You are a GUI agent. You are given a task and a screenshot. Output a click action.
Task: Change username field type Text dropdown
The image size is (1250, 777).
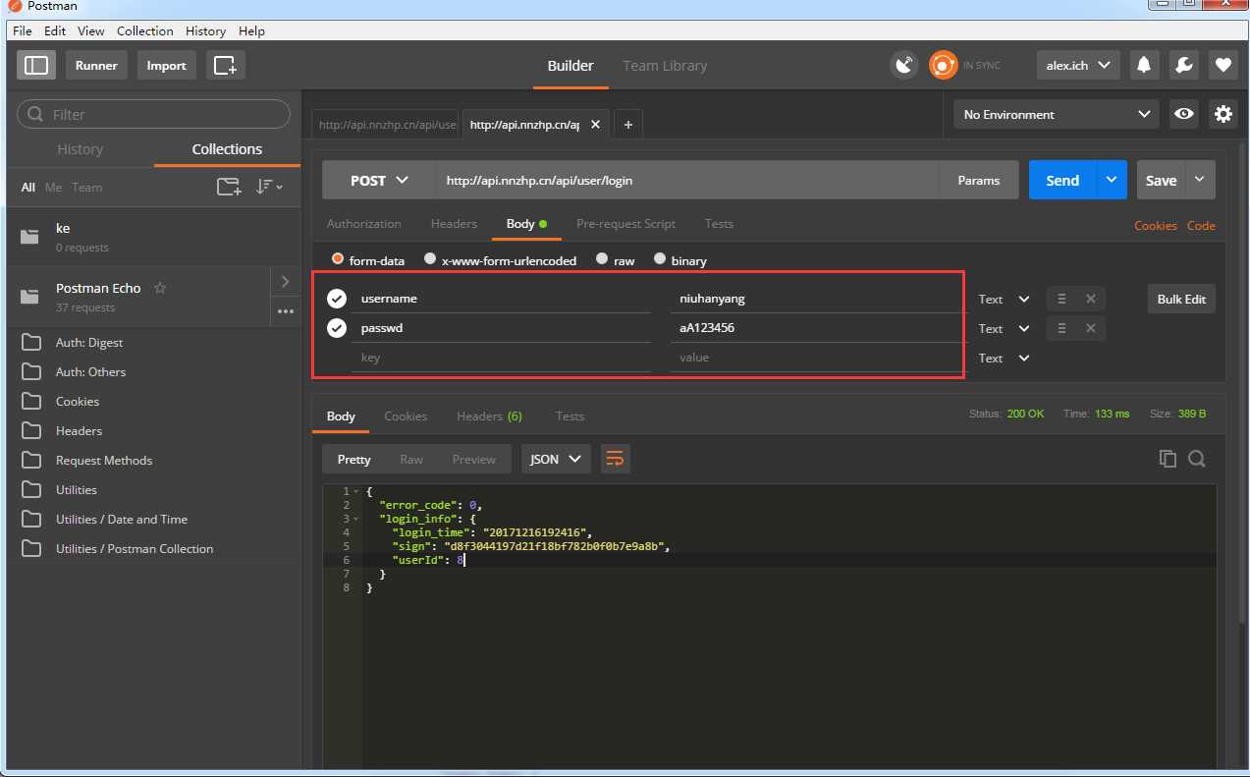click(x=1005, y=299)
